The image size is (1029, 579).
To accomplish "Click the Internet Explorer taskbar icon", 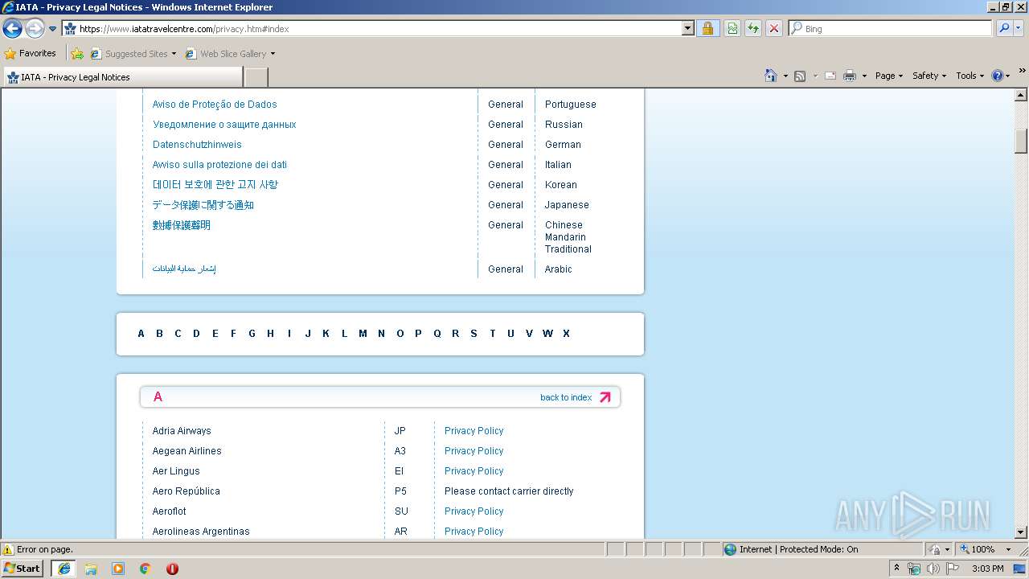I will pyautogui.click(x=64, y=569).
